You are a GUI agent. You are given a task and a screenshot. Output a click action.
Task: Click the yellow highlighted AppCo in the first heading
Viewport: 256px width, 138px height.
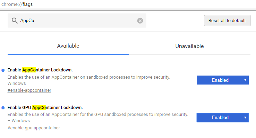[x=29, y=70]
